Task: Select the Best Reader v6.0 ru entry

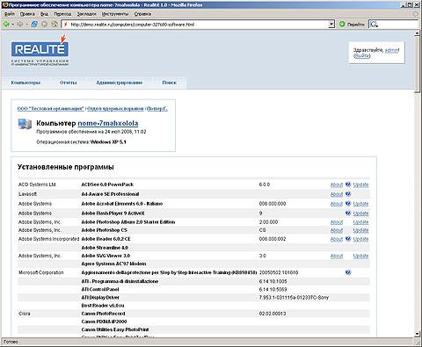Action: click(103, 306)
